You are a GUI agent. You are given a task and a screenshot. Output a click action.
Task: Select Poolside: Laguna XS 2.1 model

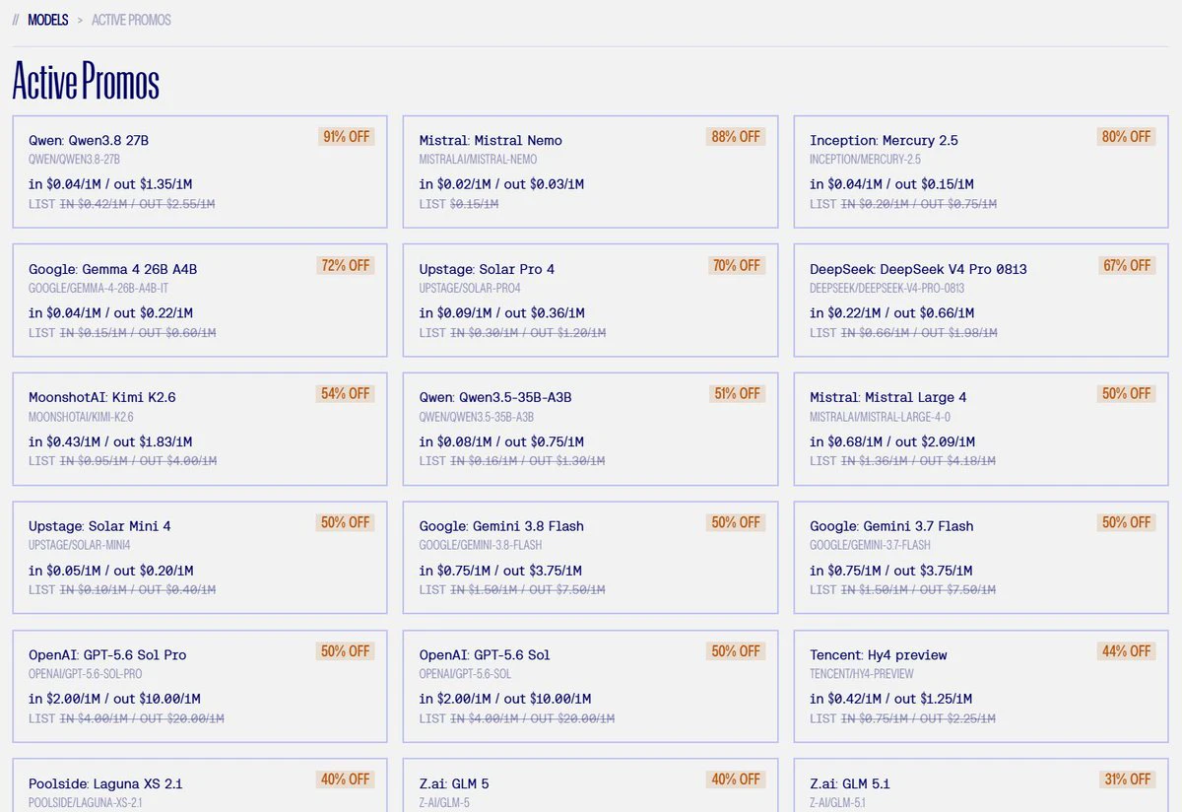click(x=200, y=785)
